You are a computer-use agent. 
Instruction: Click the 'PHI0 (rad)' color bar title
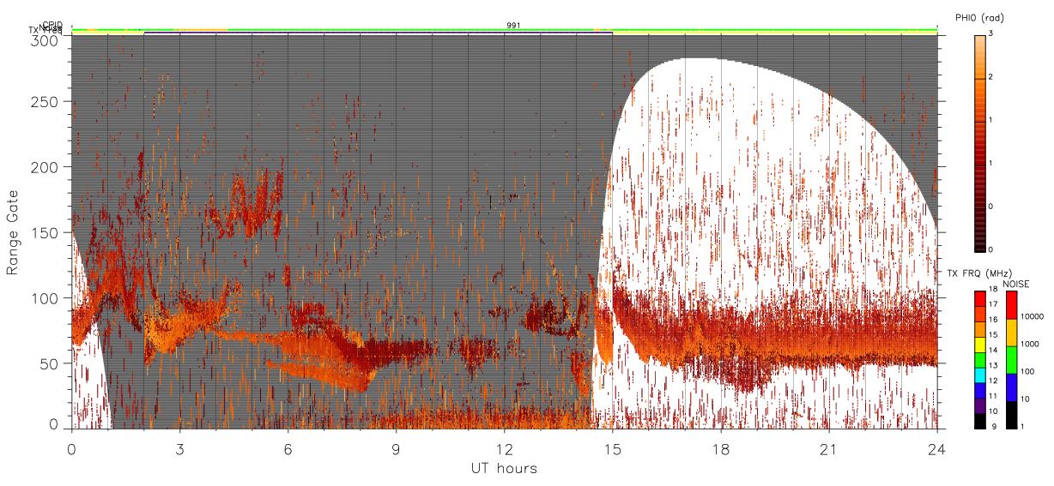[979, 18]
